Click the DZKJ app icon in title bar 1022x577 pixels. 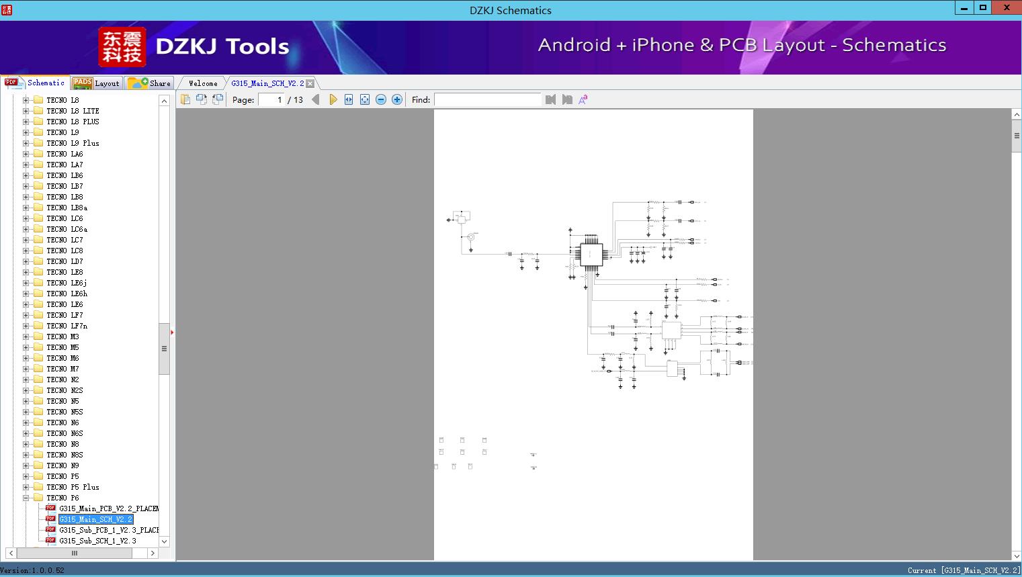[7, 9]
